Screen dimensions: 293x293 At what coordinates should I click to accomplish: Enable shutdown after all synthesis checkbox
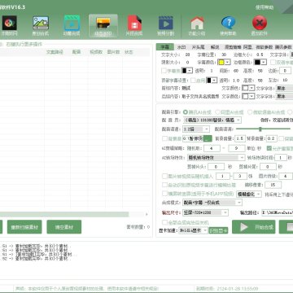tap(164, 222)
